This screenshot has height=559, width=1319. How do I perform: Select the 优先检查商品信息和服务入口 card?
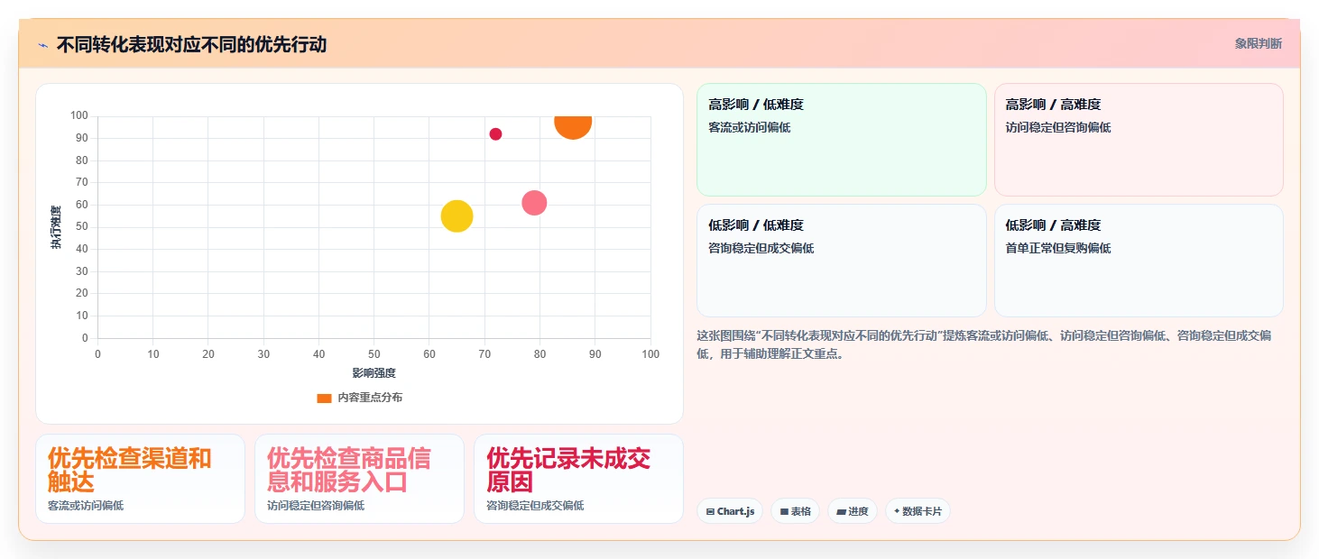[x=359, y=479]
